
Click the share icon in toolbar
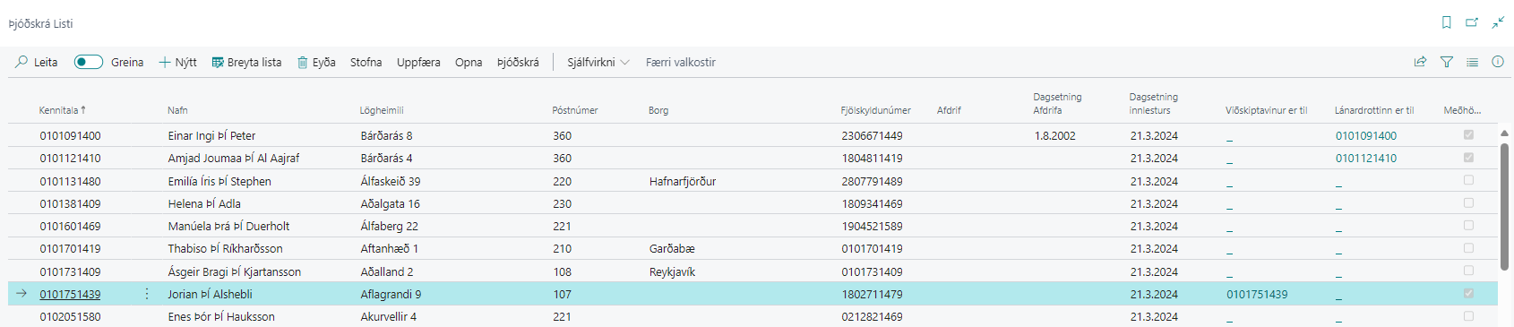1420,62
